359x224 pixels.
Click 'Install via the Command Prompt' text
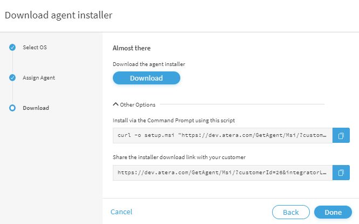point(174,121)
